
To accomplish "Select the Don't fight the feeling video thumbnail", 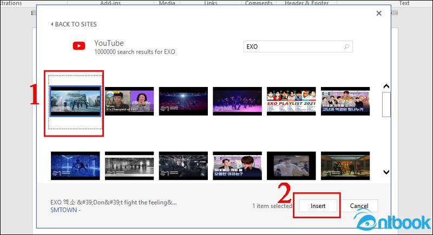I will [x=75, y=101].
